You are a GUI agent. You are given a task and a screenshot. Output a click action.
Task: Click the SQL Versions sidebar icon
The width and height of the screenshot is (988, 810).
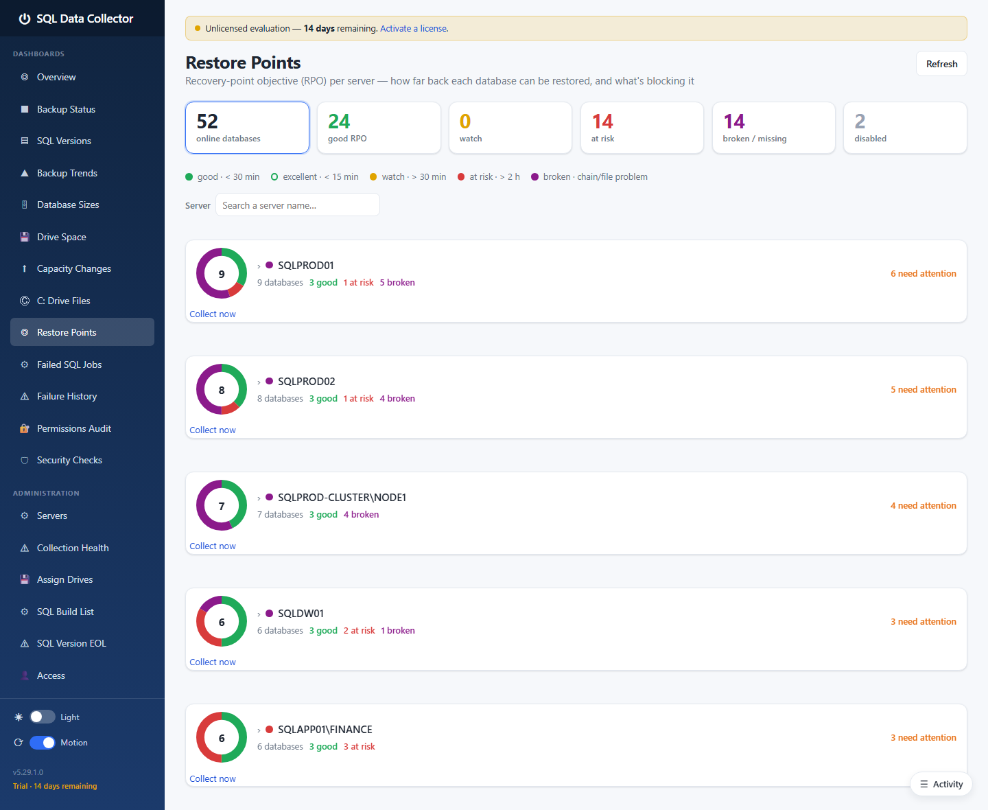[25, 141]
